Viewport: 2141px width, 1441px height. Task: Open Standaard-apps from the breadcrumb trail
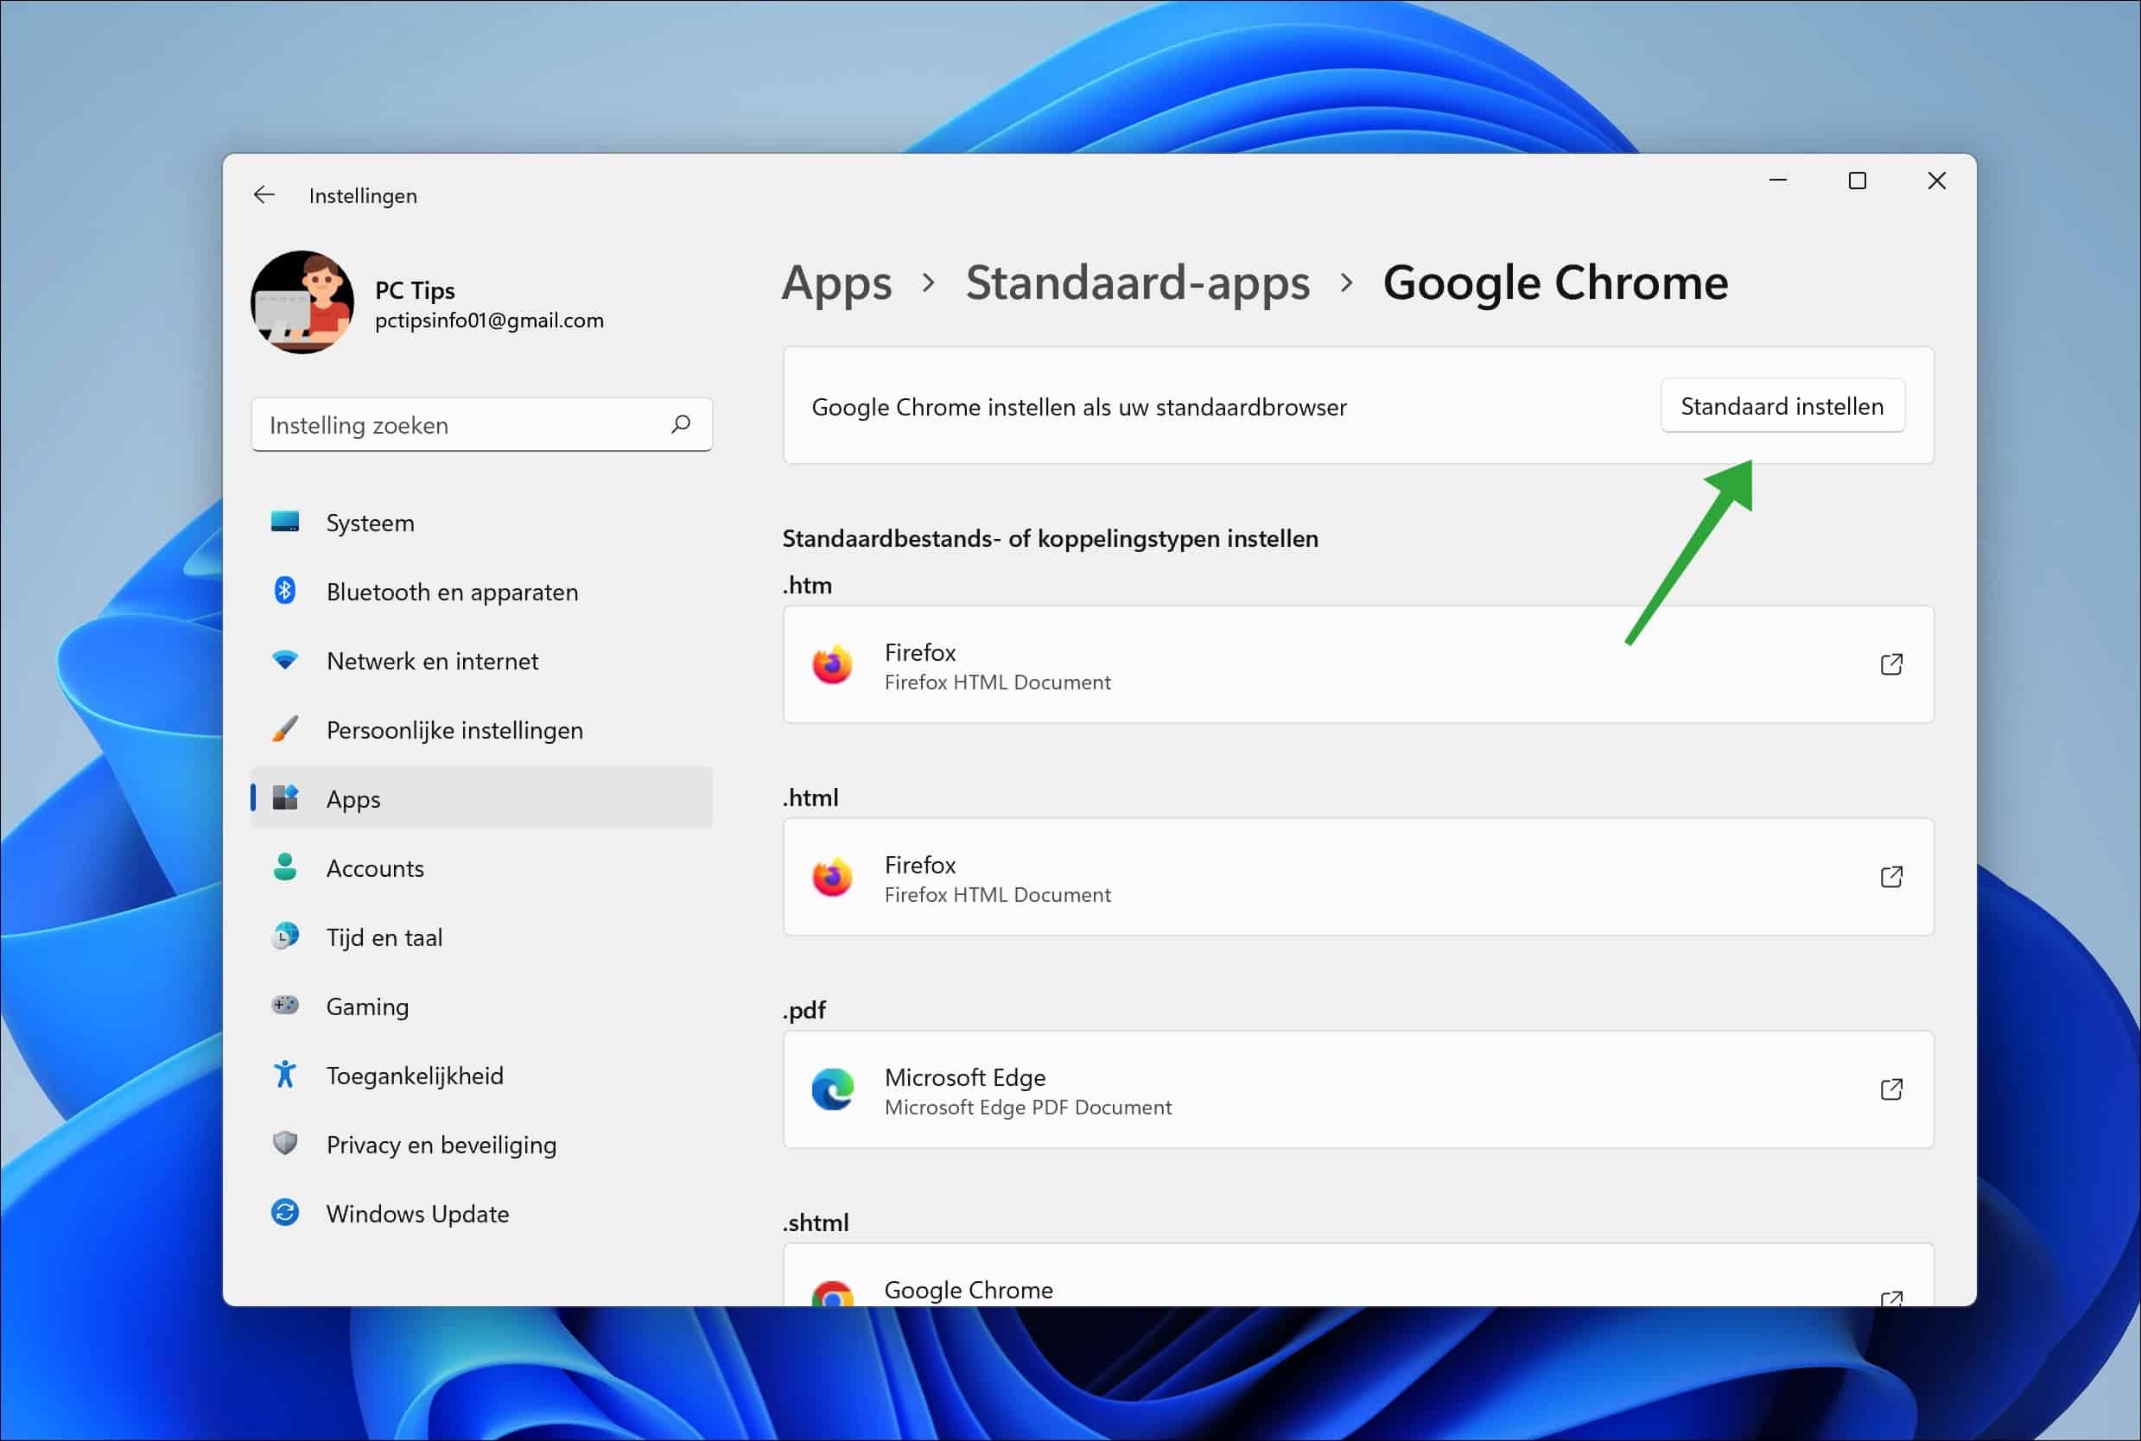[1138, 283]
